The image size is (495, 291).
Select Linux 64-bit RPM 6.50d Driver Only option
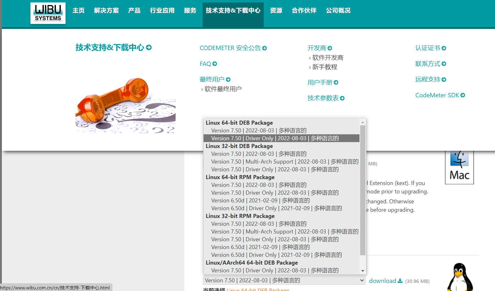282,208
